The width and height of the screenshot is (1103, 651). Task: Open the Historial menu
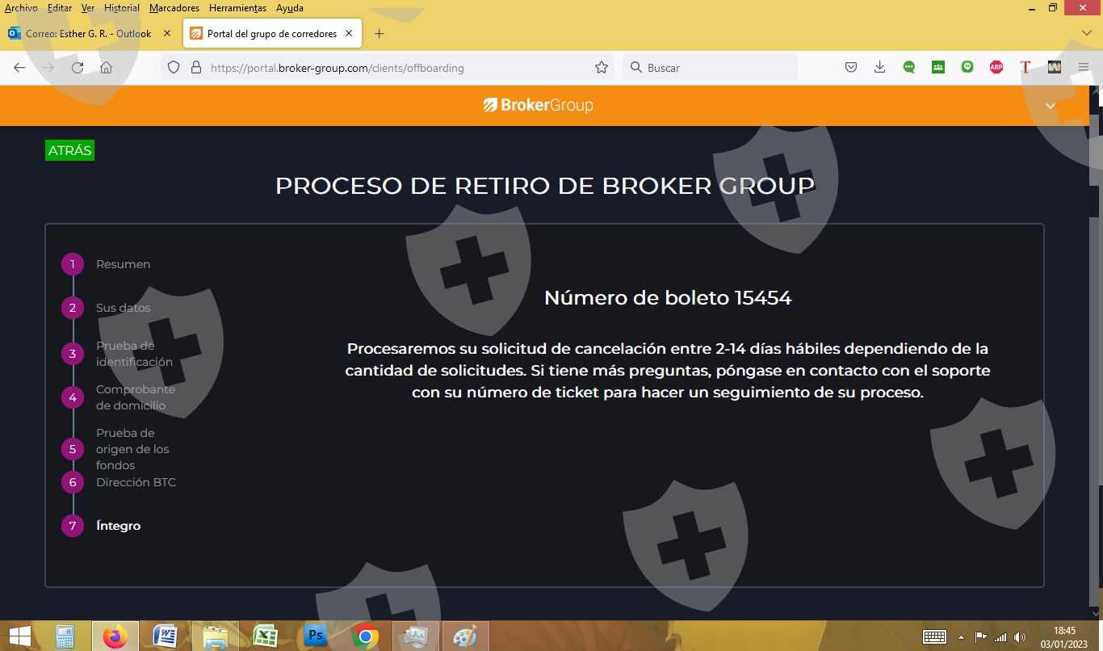click(x=122, y=8)
